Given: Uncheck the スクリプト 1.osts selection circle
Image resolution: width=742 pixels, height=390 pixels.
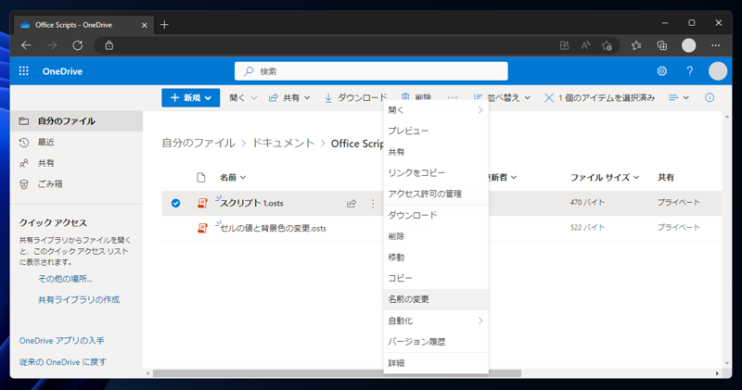Looking at the screenshot, I should 175,203.
